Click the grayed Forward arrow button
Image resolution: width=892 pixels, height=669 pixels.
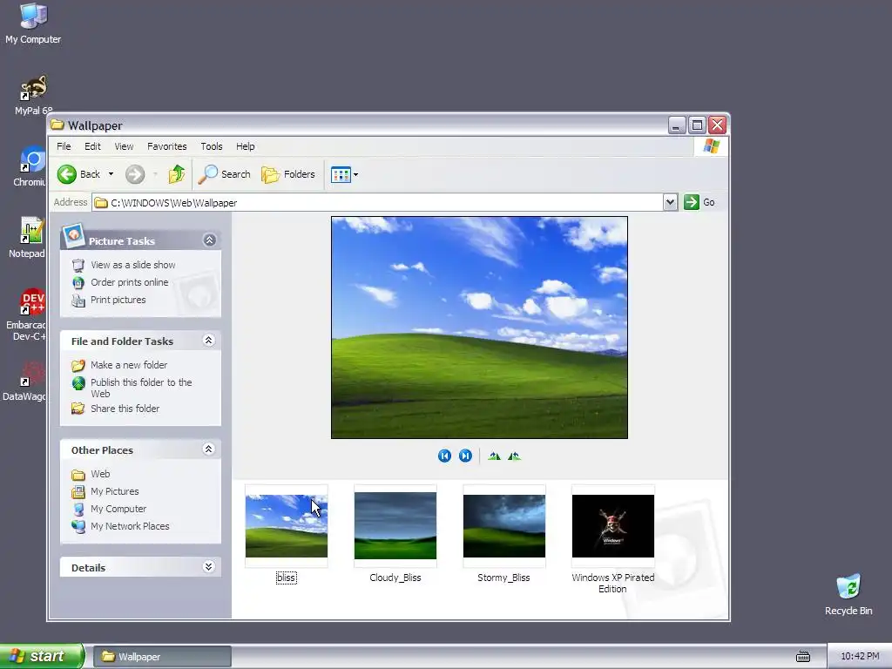point(135,174)
